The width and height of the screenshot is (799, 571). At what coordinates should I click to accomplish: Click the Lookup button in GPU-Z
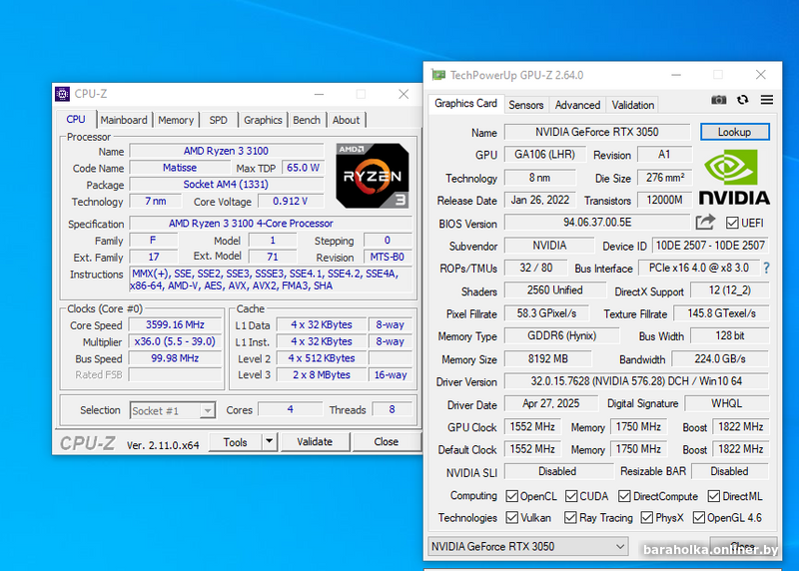[x=734, y=132]
